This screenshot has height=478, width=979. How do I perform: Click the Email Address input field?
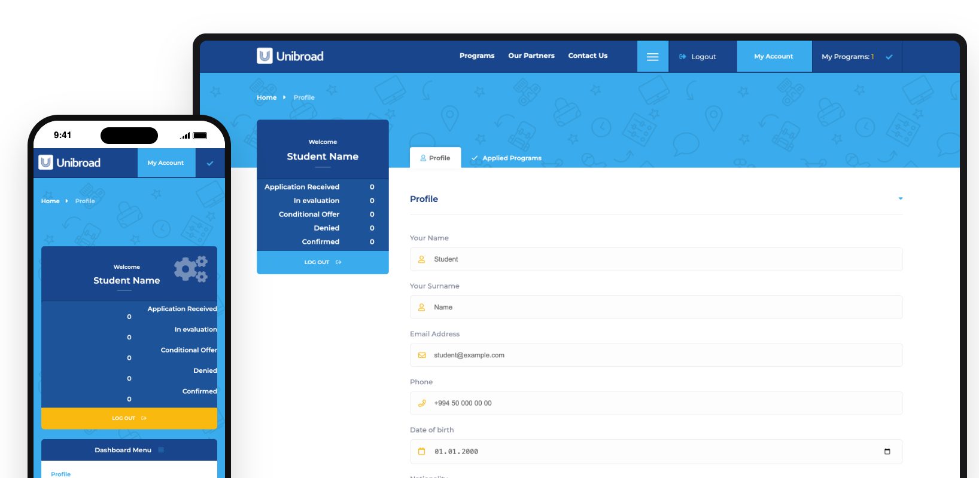pos(656,355)
